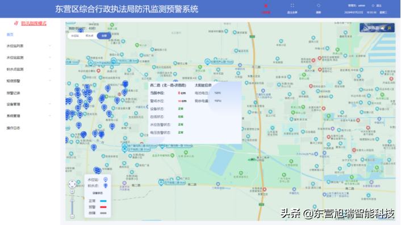This screenshot has height=225, width=401.
Task: Click the water station marker above the 南二路 labels
Action: (161, 182)
